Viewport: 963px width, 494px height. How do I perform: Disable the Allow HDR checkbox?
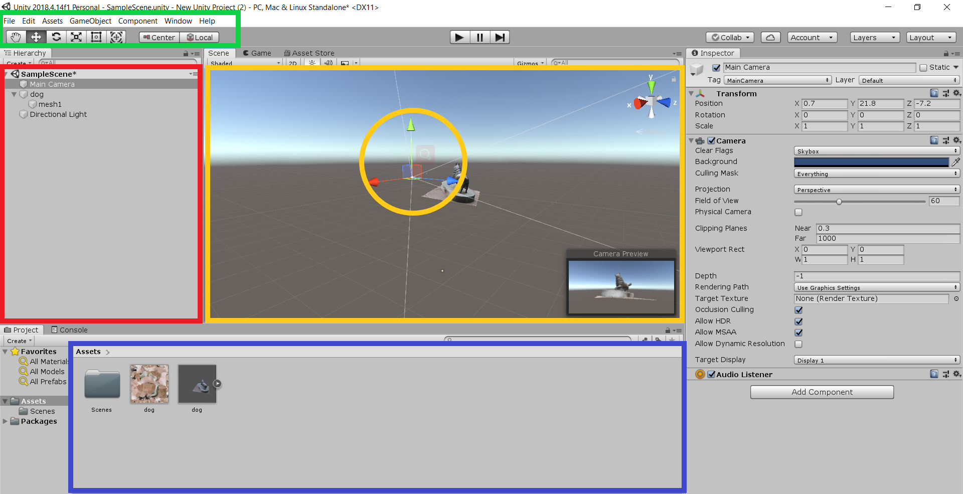(798, 321)
